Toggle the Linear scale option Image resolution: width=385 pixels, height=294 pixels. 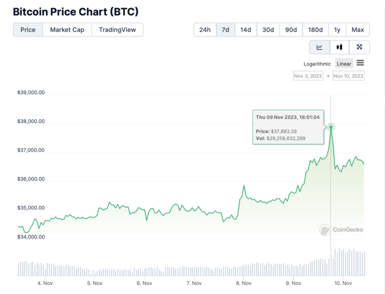(344, 63)
